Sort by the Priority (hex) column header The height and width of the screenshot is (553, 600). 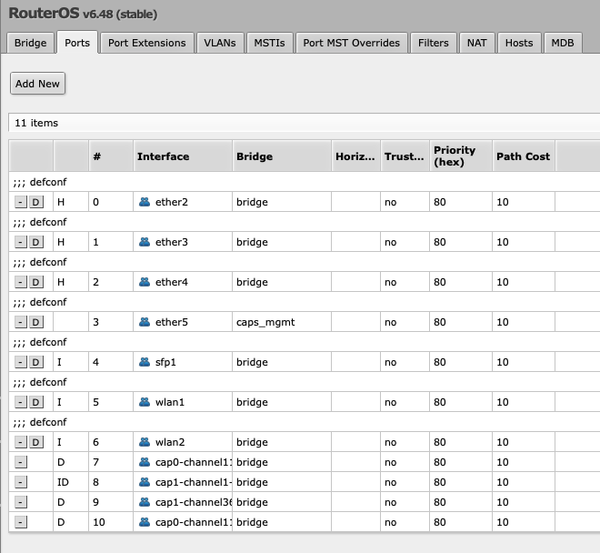pyautogui.click(x=461, y=156)
